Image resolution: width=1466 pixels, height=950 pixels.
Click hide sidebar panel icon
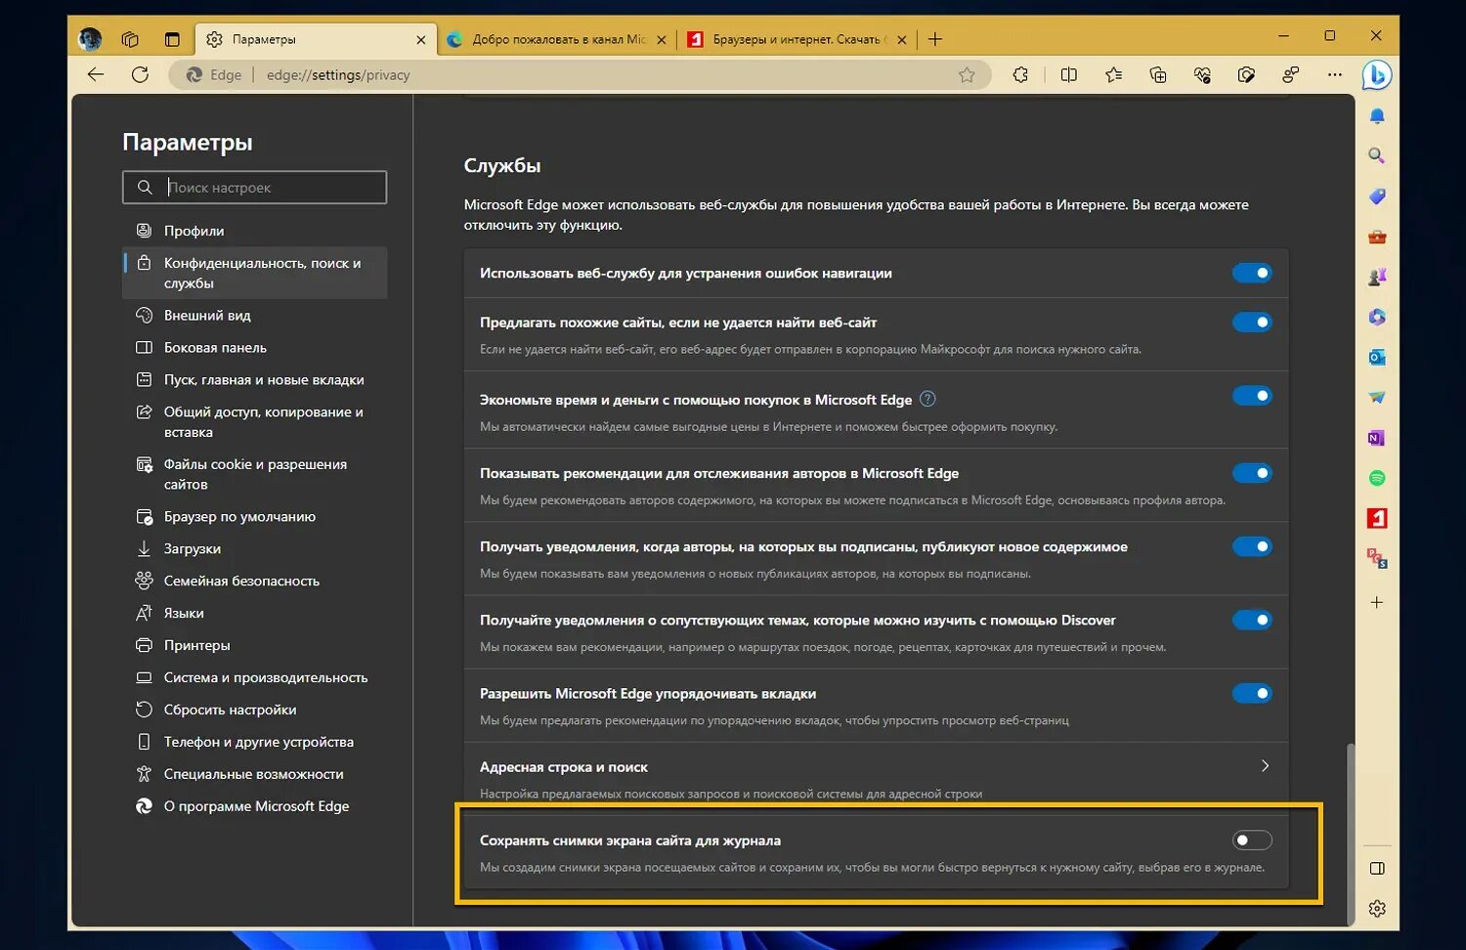coord(1377,868)
